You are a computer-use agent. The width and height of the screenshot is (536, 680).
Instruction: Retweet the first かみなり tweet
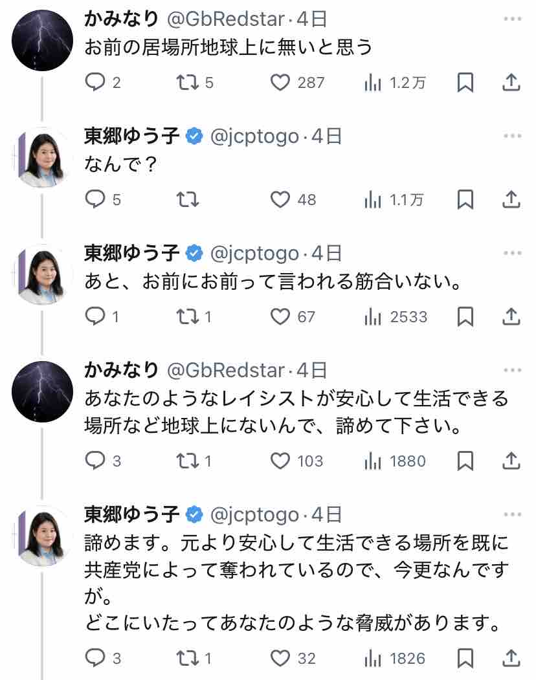[x=188, y=83]
